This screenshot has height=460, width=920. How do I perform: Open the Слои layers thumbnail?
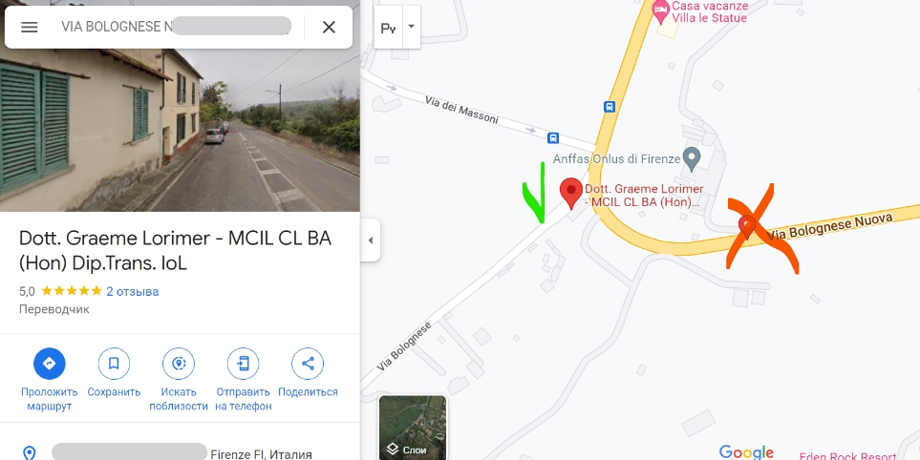413,428
